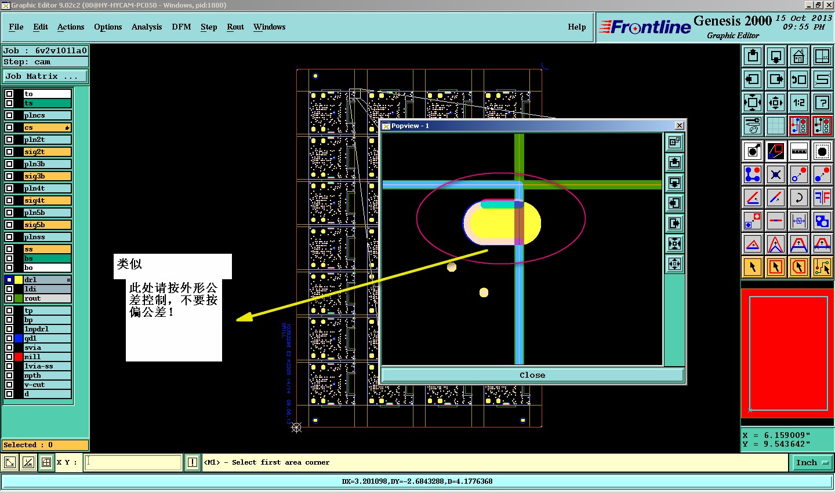The width and height of the screenshot is (835, 493).
Task: Open the File menu
Action: click(x=16, y=27)
